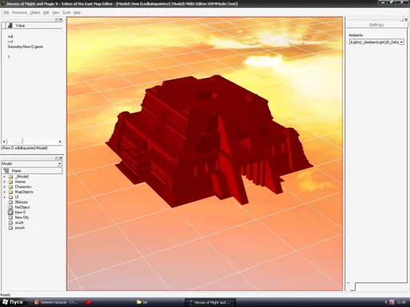Open the Пуск start menu
The image size is (410, 307).
click(x=14, y=302)
